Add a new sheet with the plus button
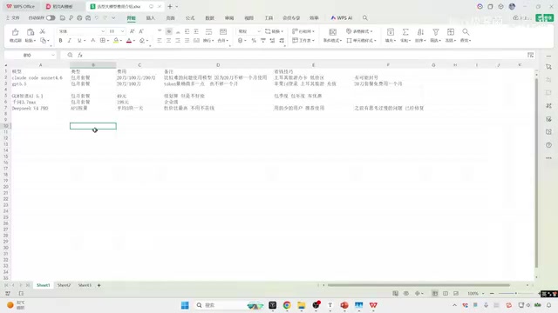 99,285
